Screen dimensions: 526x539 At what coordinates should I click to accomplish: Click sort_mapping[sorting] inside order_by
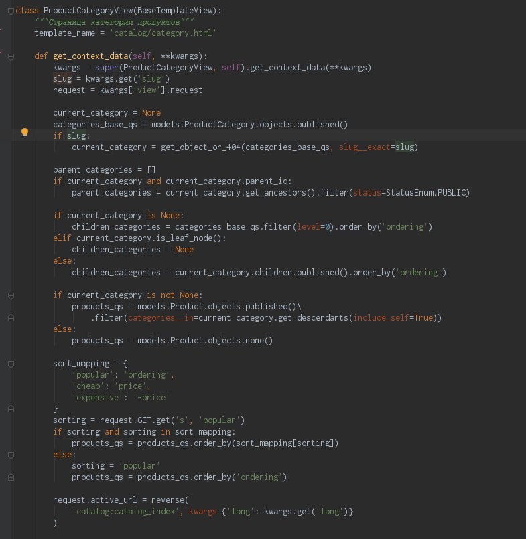(x=285, y=443)
